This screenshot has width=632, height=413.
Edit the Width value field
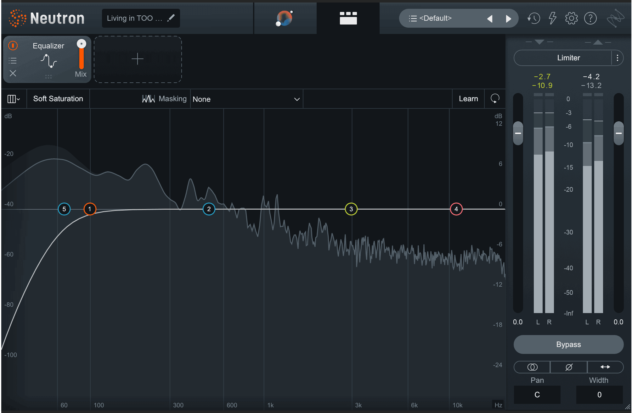click(x=599, y=395)
